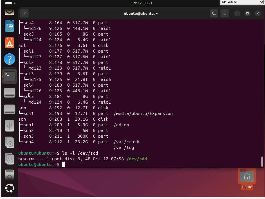Open the topmost disk drive in dock
The width and height of the screenshot is (265, 199).
point(10,93)
